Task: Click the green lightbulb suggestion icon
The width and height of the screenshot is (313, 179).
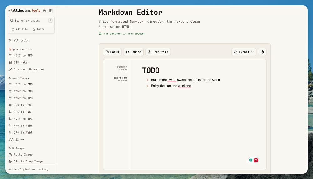Action: (251, 160)
